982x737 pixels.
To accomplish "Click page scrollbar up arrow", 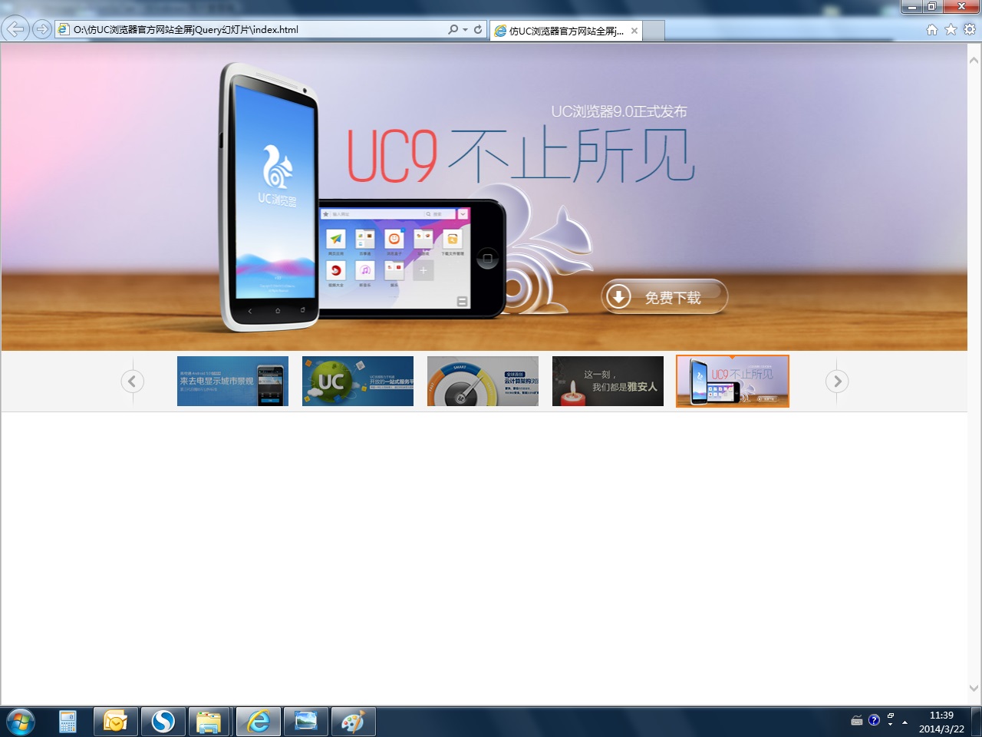I will pos(974,60).
